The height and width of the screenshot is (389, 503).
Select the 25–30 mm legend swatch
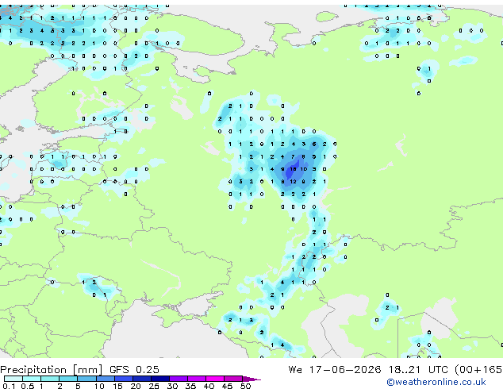(x=159, y=379)
